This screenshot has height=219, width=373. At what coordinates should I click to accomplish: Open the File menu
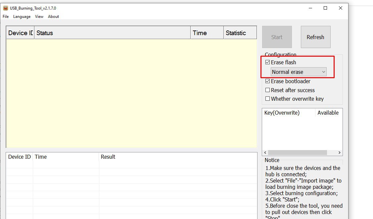(6, 17)
